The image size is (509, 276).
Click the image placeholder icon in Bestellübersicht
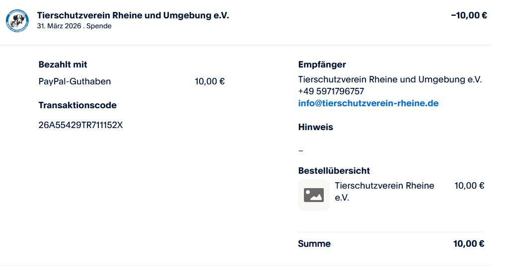point(314,195)
